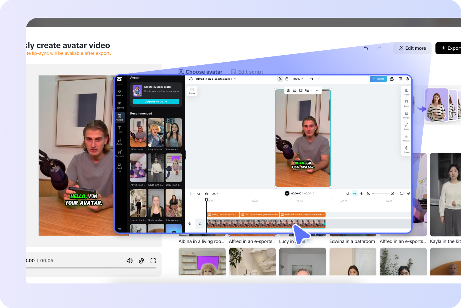Open the 'Alfred in an e-sports room 1' project dropdown
Screen dimensions: 461x308
coord(215,79)
